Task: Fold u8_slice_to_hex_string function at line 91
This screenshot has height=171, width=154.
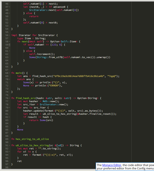Action: (x=10, y=145)
